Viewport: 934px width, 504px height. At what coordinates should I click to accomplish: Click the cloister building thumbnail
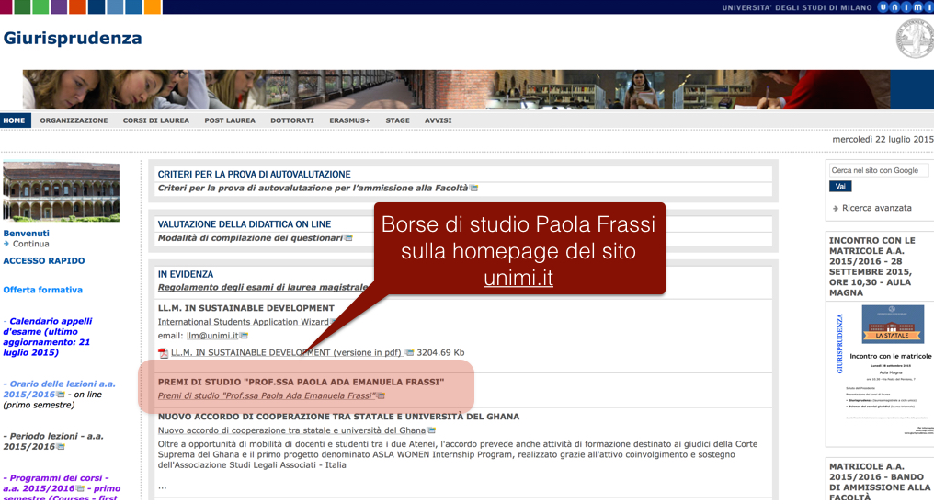tap(61, 192)
